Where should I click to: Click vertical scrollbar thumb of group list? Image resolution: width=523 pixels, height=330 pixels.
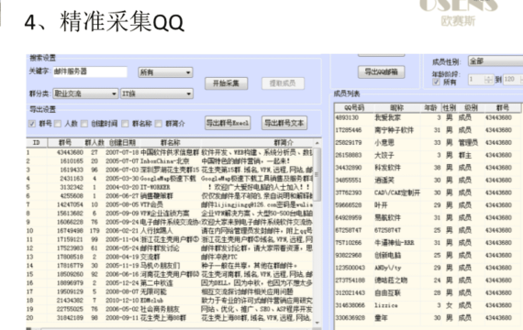click(317, 174)
